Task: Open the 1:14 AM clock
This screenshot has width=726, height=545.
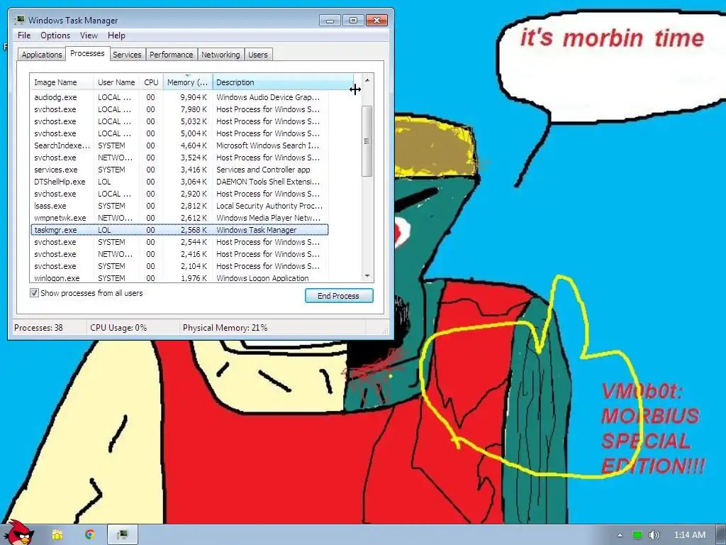Action: [689, 535]
